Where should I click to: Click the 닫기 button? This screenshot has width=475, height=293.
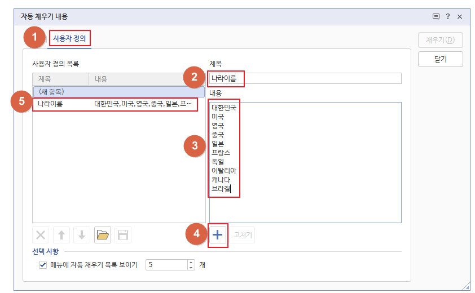pos(441,59)
